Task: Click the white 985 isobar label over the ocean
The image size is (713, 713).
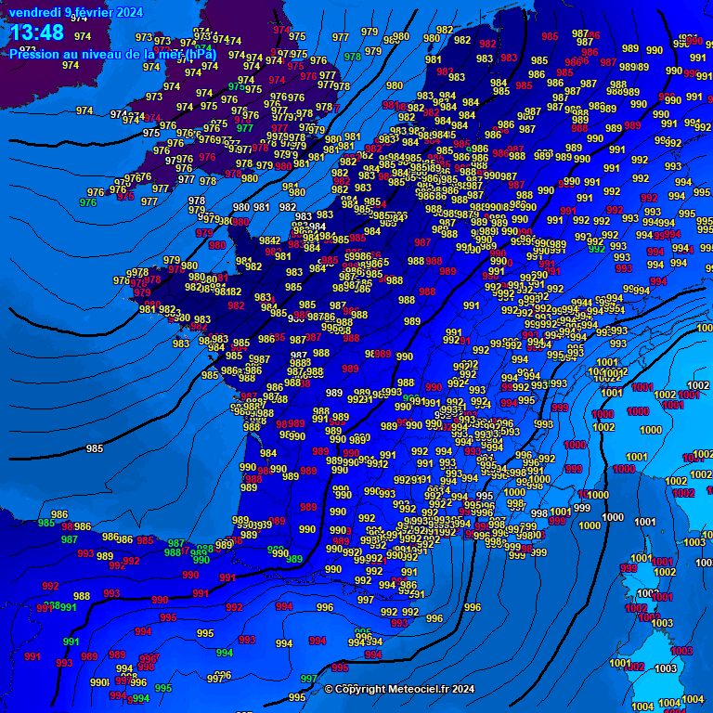Action: tap(95, 448)
